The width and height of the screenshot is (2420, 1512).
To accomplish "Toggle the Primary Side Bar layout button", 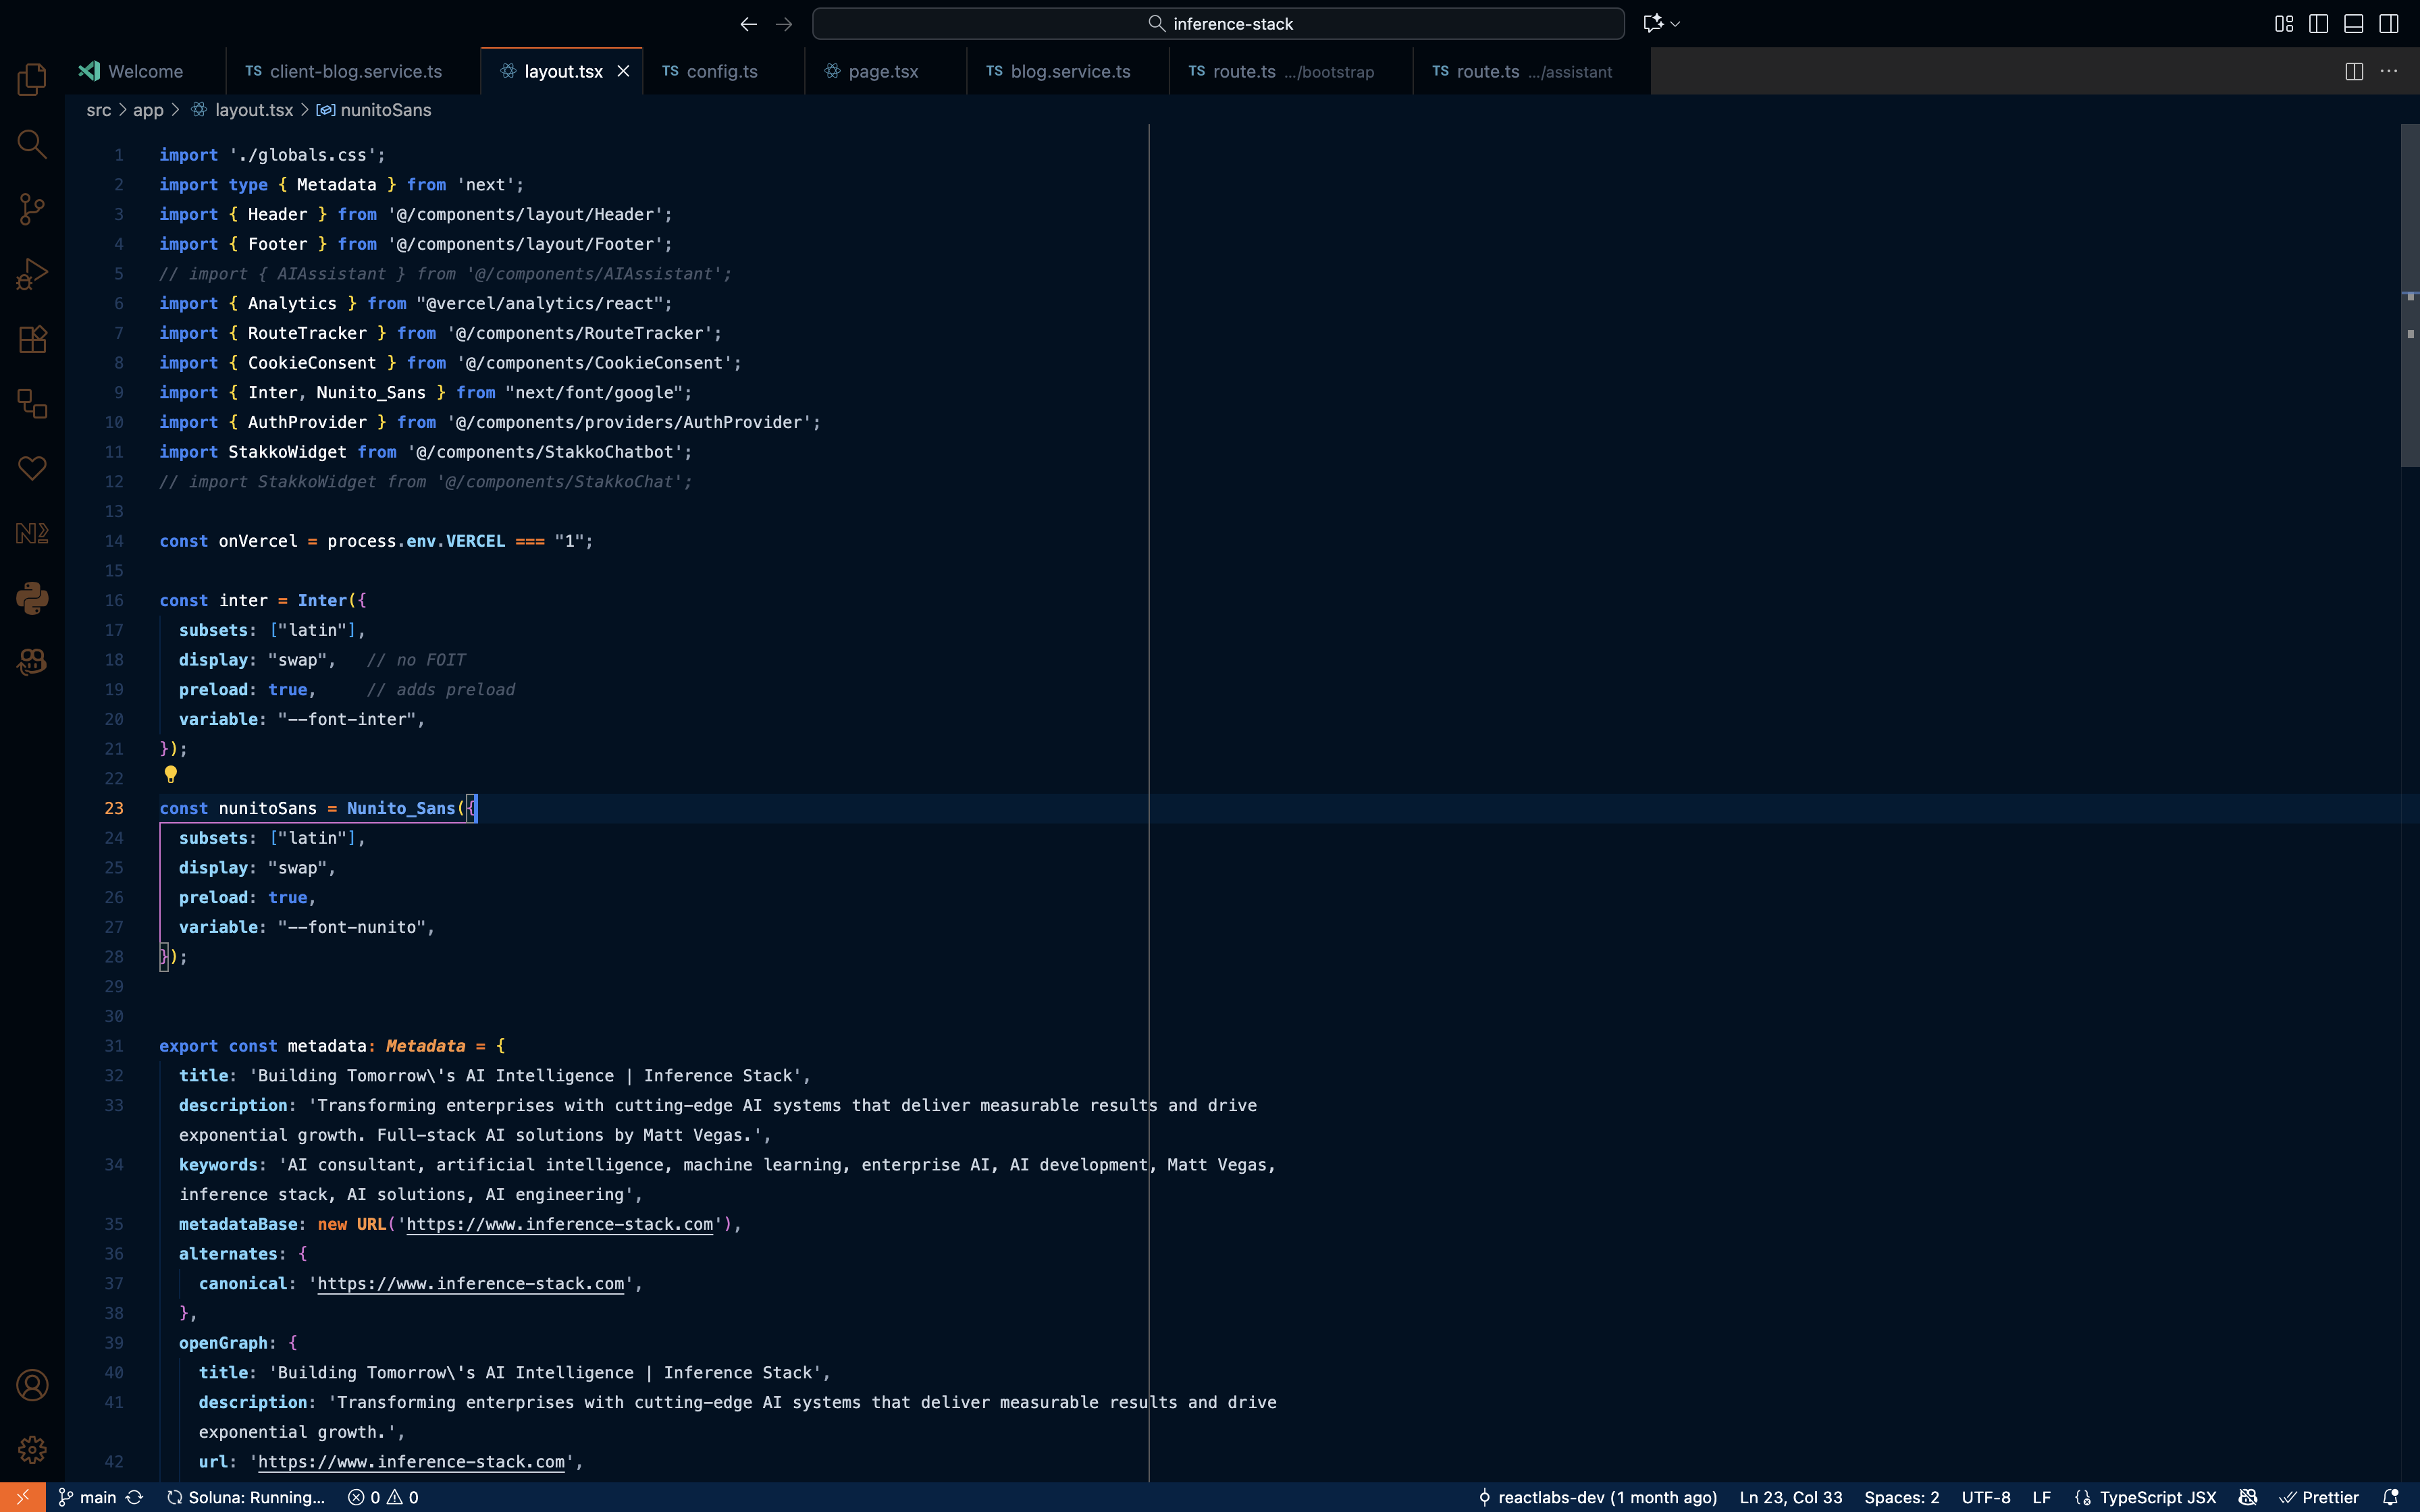I will click(x=2318, y=24).
